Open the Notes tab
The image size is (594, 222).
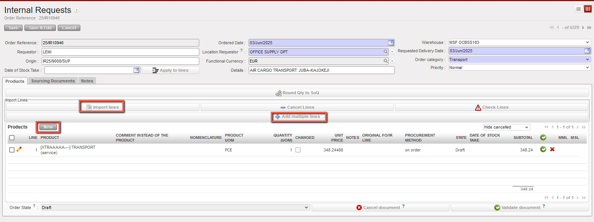(x=87, y=81)
